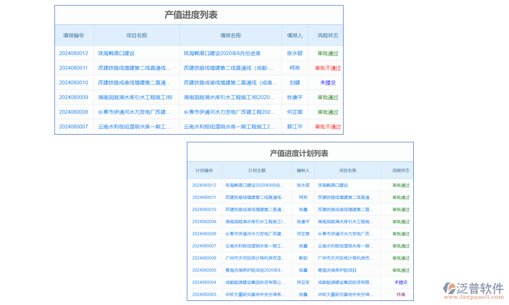Screen dimensions: 509x305
Task: Open 云南水利枢纽潜明水库一期... project in plan list
Action: click(x=347, y=246)
